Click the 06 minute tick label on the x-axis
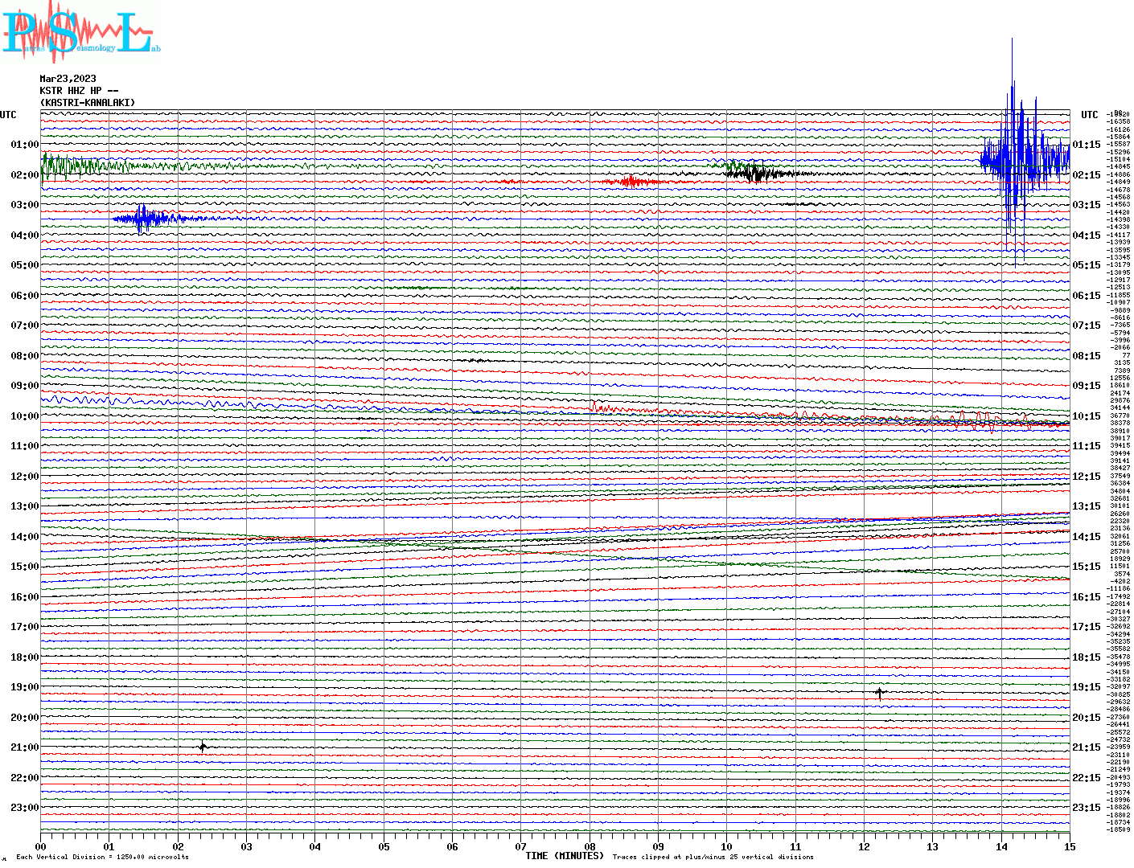 click(453, 847)
